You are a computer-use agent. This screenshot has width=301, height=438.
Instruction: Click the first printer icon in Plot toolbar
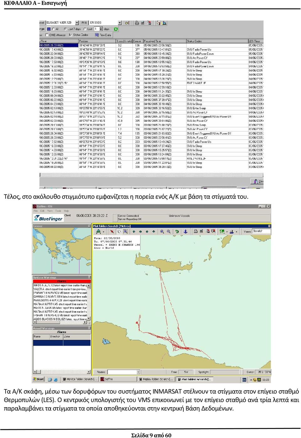tap(196, 232)
